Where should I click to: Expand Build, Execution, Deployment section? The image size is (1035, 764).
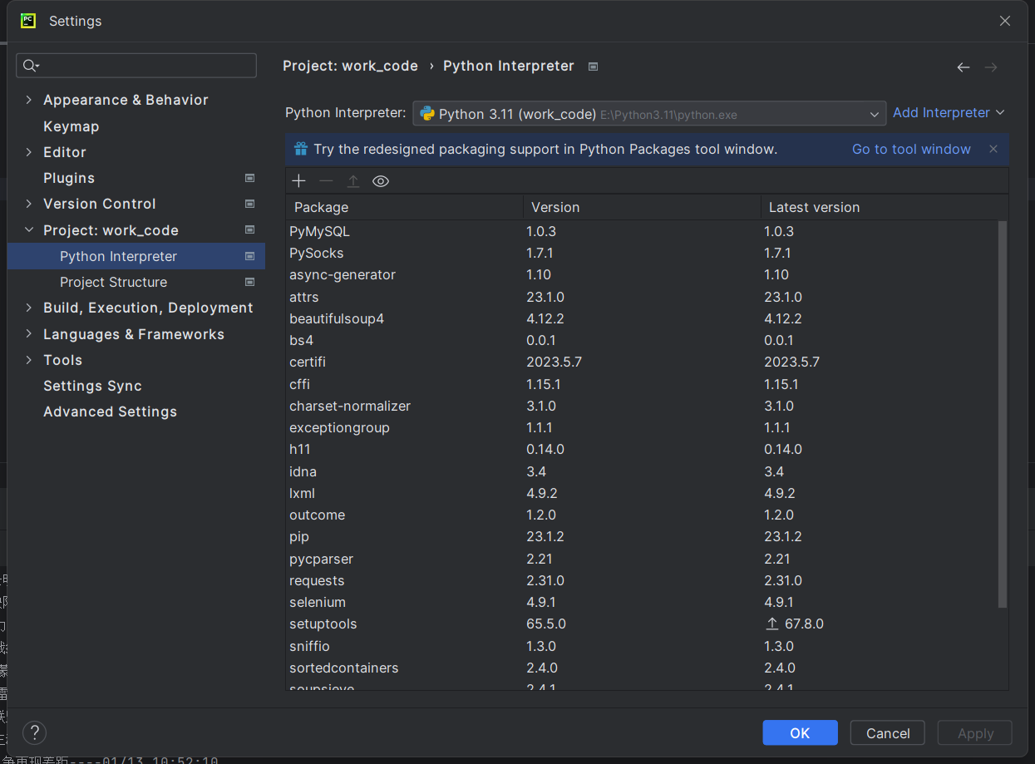coord(29,308)
